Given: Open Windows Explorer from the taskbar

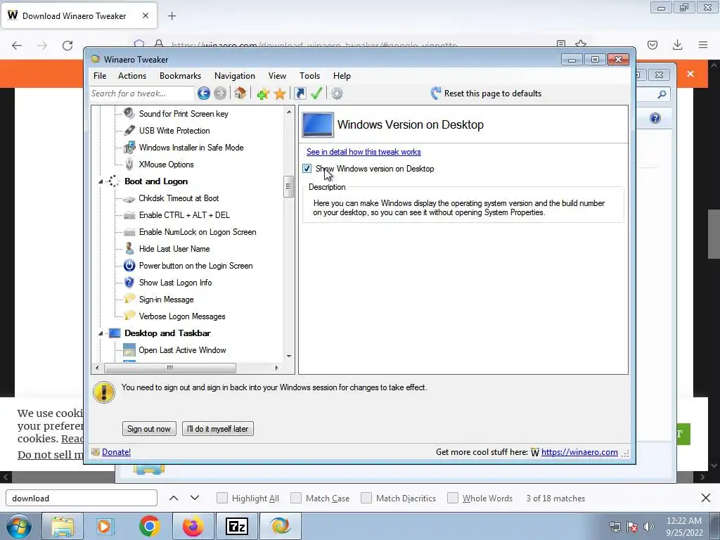Looking at the screenshot, I should click(63, 526).
